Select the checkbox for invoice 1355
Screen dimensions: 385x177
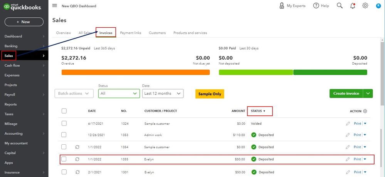pos(64,159)
